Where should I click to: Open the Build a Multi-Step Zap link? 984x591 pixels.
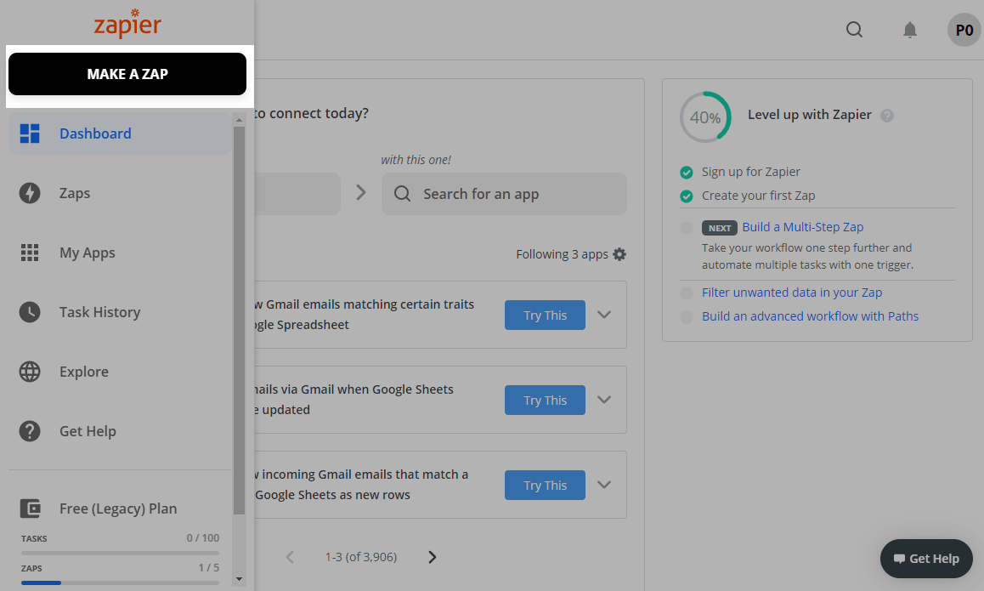tap(802, 227)
